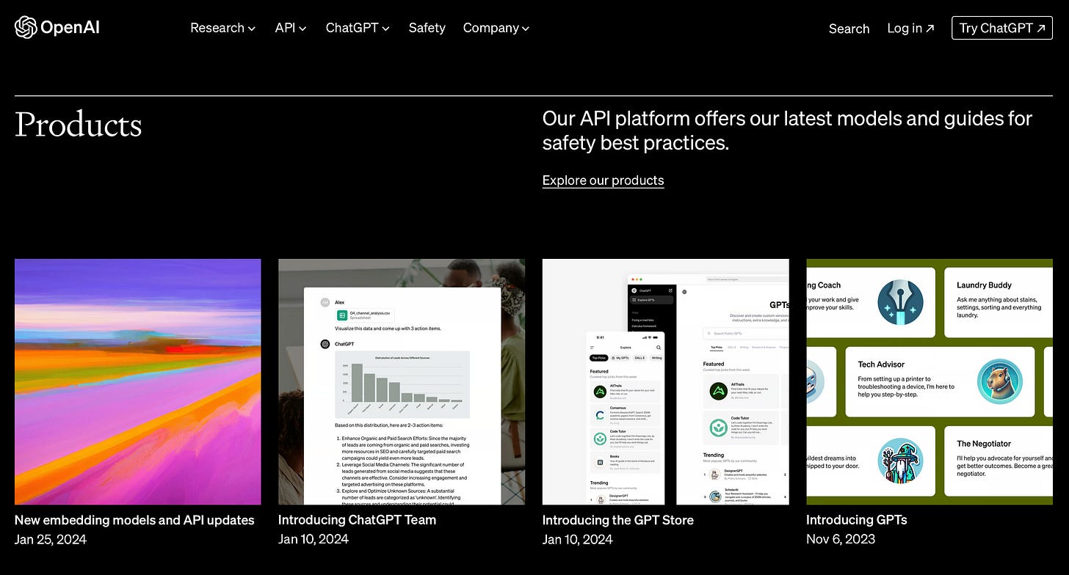Open the Research dropdown menu

click(222, 28)
